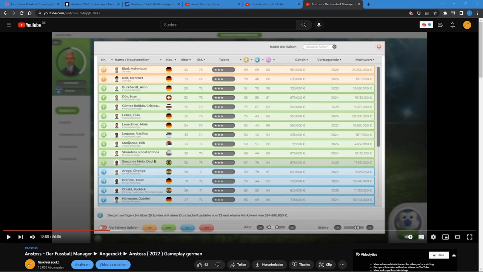Open Chrome three-dot menu
The width and height of the screenshot is (483, 272).
[478, 13]
